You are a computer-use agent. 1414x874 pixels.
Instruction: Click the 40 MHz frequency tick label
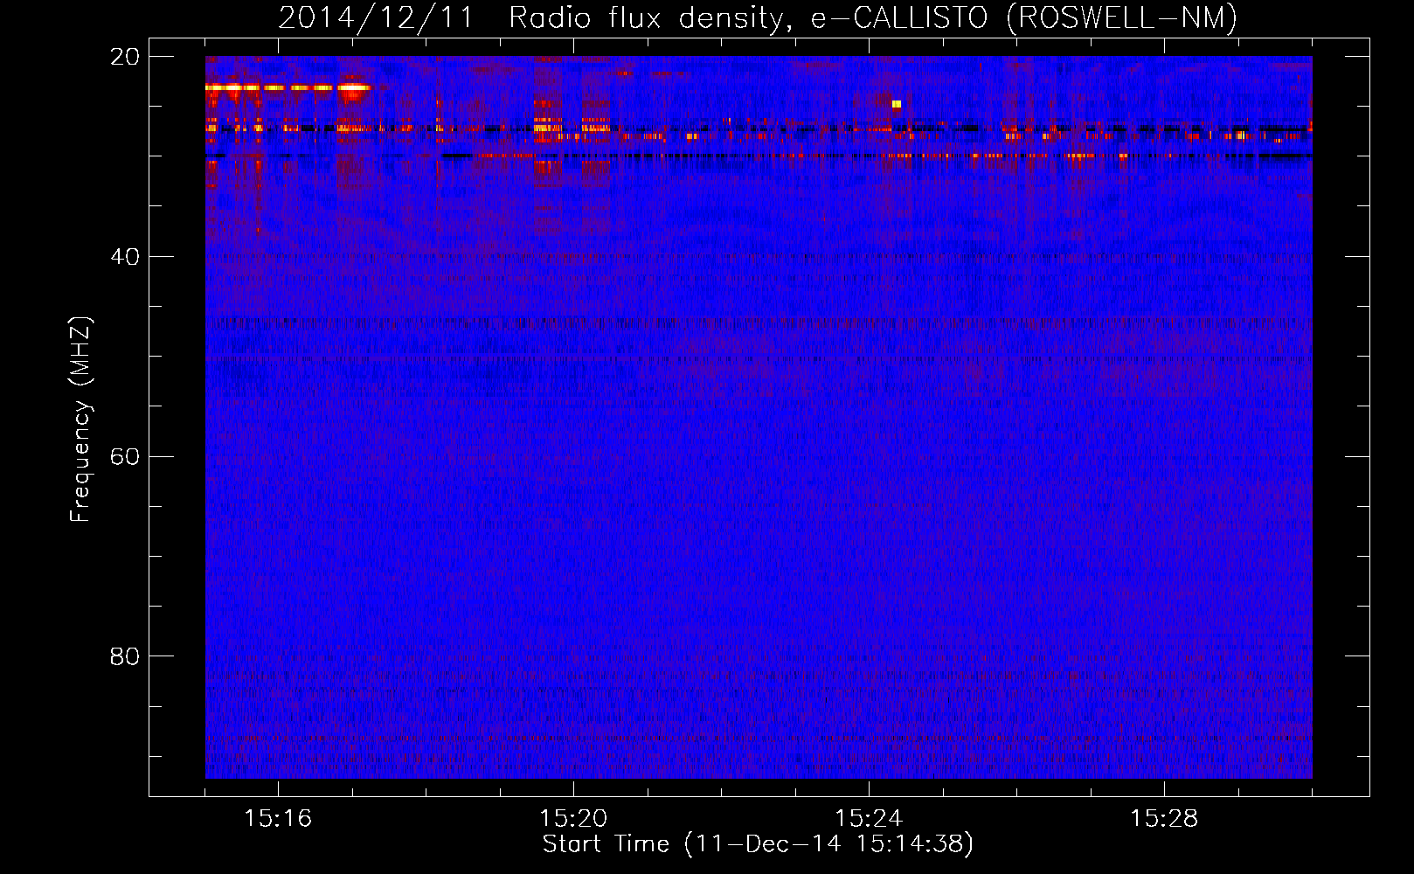pos(125,257)
